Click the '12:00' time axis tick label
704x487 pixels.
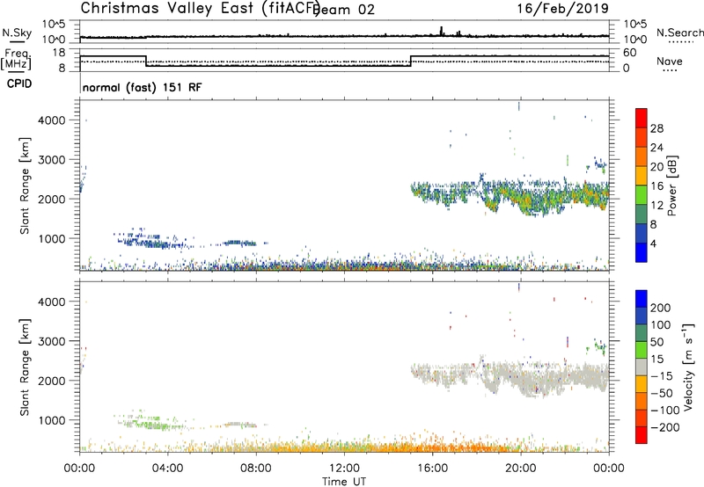344,469
